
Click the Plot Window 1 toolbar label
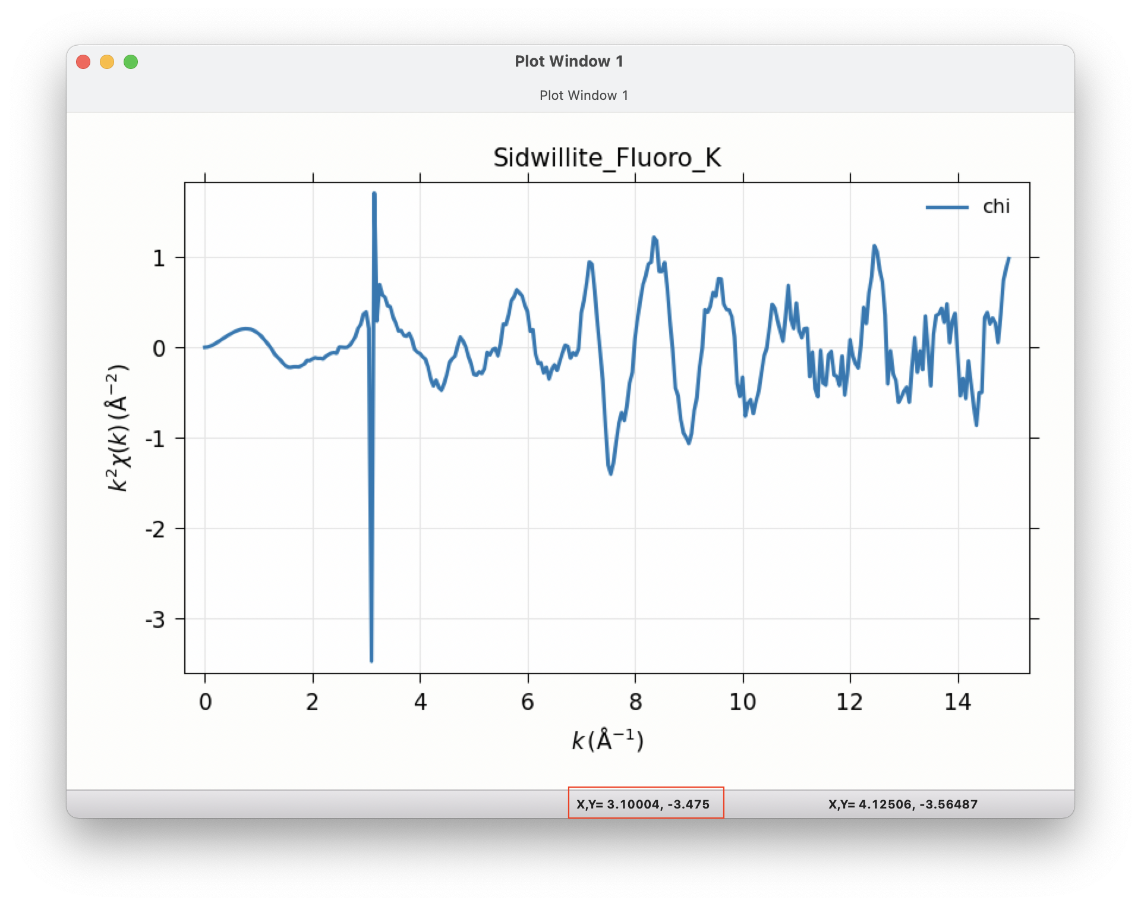coord(585,95)
